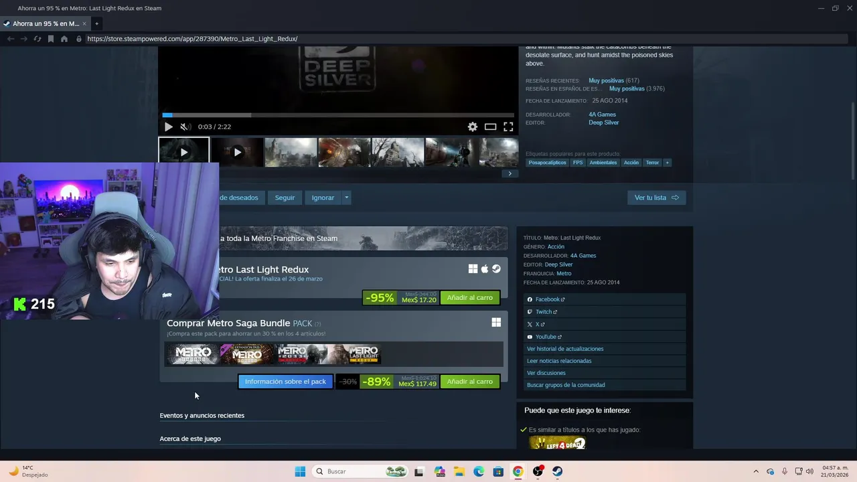Click the Ignorar button

pyautogui.click(x=323, y=197)
